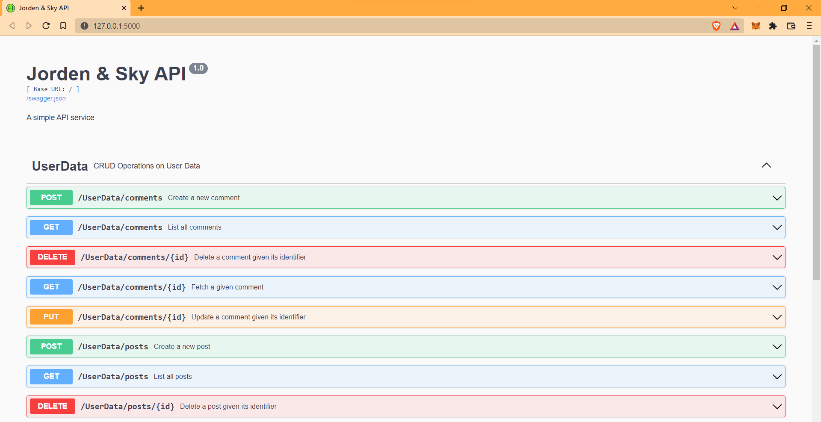The width and height of the screenshot is (821, 422).
Task: Click the back navigation arrow
Action: pyautogui.click(x=12, y=26)
